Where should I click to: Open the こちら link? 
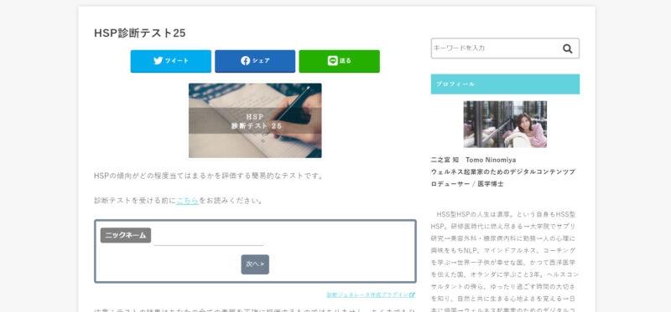187,201
